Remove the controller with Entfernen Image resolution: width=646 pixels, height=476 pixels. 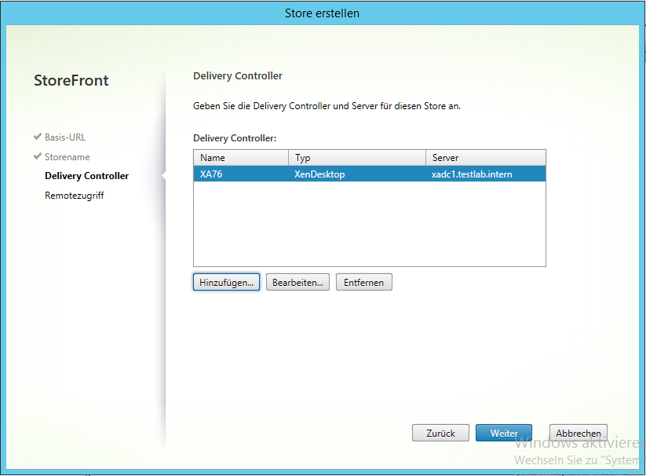pyautogui.click(x=363, y=282)
